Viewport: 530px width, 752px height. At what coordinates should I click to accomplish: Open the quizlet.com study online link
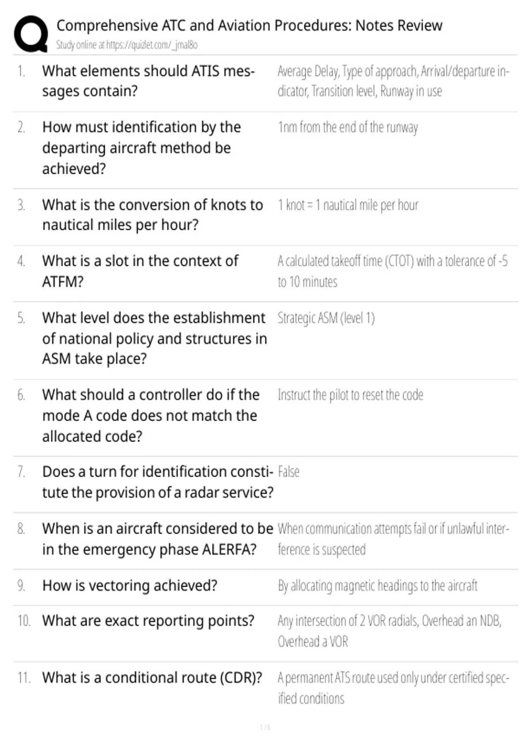(127, 45)
